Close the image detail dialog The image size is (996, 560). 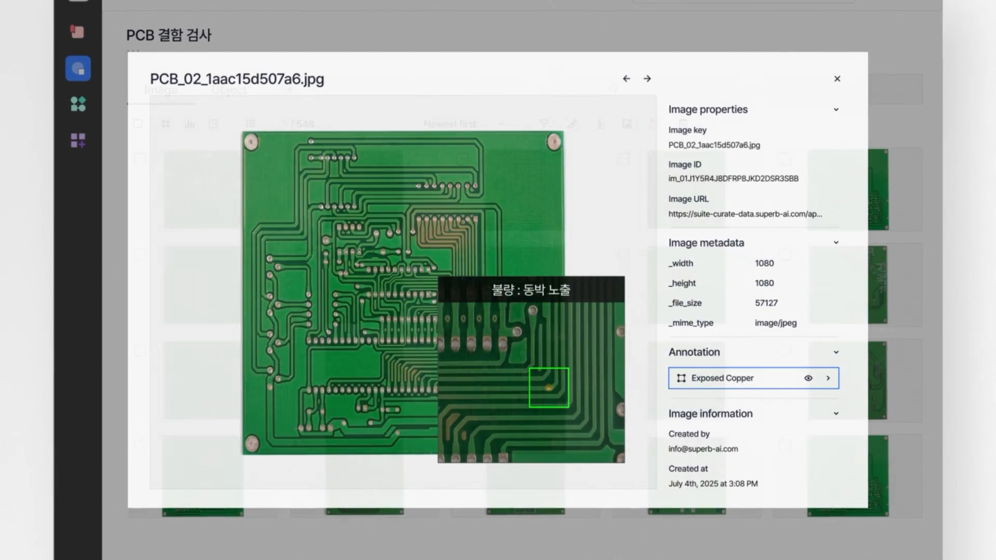point(837,79)
